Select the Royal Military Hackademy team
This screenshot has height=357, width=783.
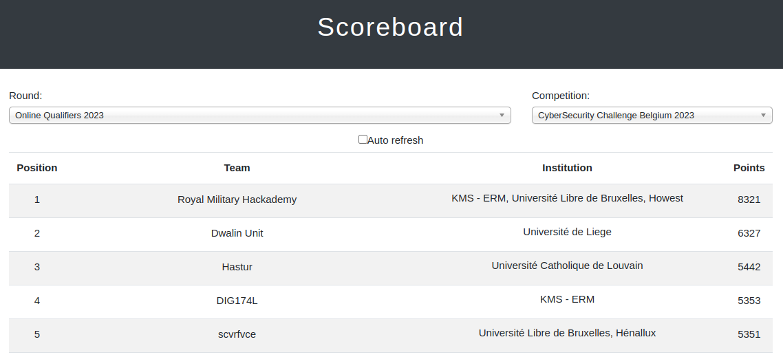click(x=237, y=199)
